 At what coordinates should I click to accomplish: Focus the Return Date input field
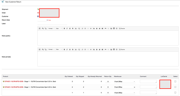[x=42, y=20]
